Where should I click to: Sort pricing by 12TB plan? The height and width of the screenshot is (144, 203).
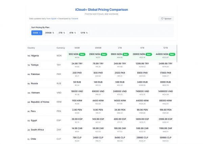tap(84, 33)
